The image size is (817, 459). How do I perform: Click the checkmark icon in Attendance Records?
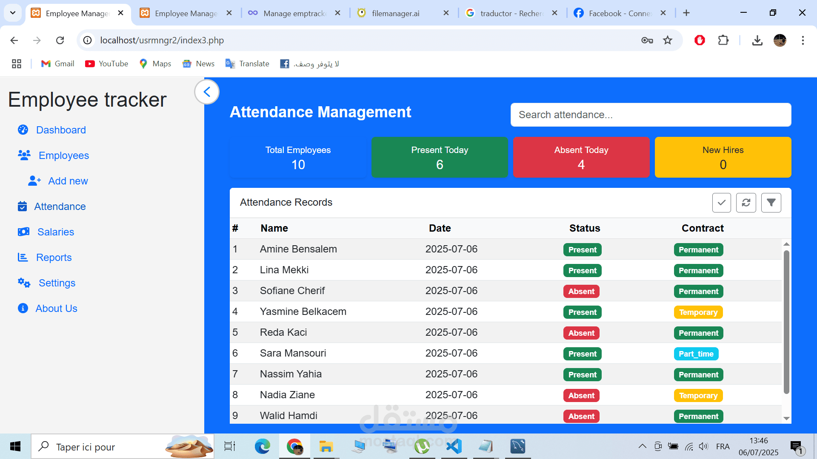coord(721,203)
